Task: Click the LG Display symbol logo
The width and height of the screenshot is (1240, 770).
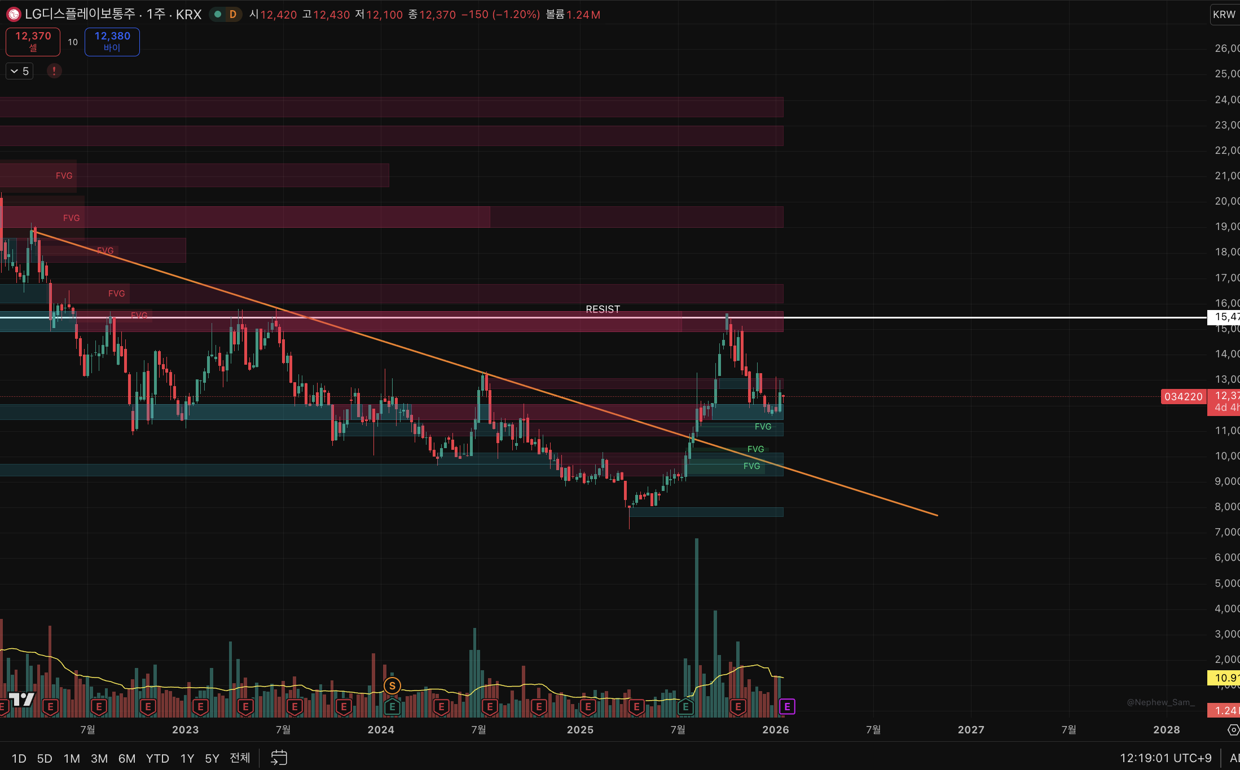Action: [14, 15]
